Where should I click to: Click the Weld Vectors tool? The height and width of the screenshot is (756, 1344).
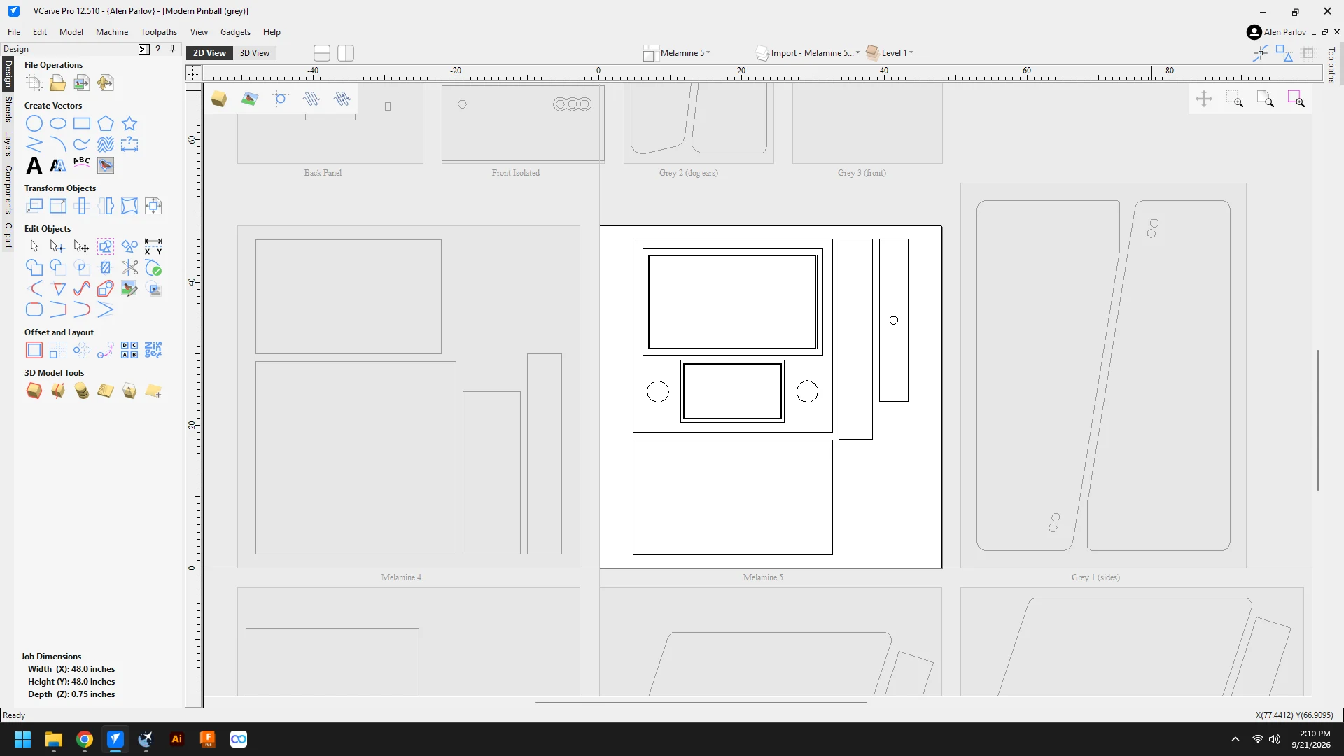click(x=34, y=268)
